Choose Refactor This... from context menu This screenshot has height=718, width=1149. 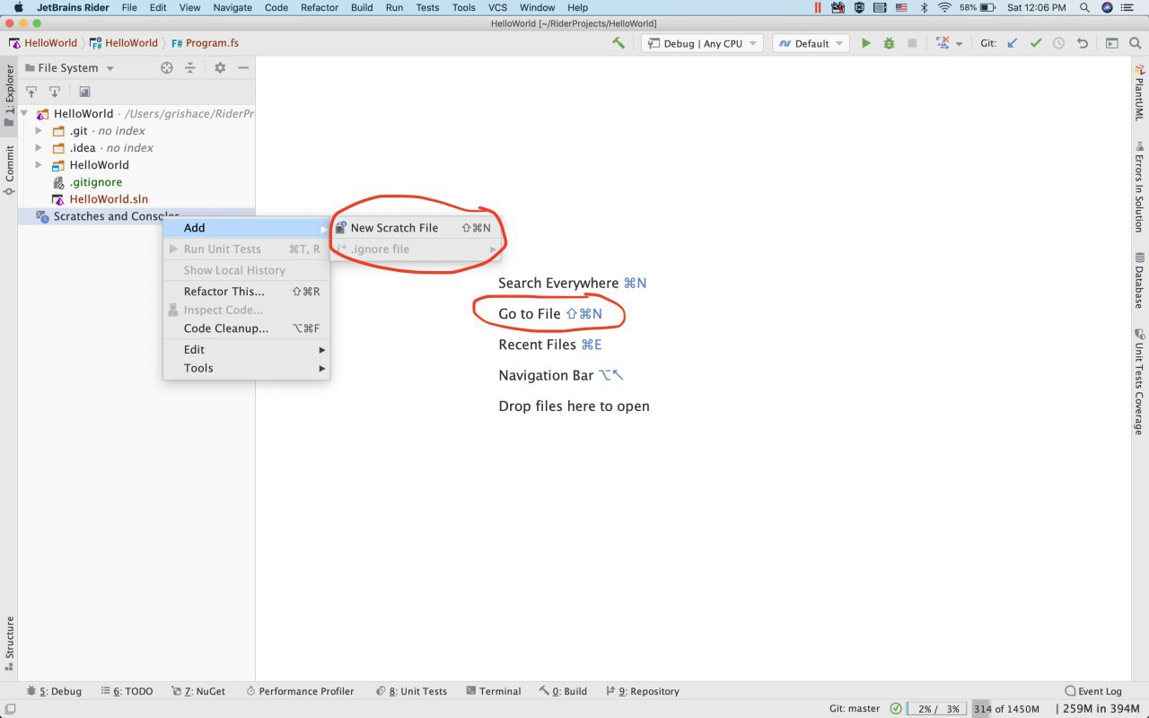click(247, 291)
